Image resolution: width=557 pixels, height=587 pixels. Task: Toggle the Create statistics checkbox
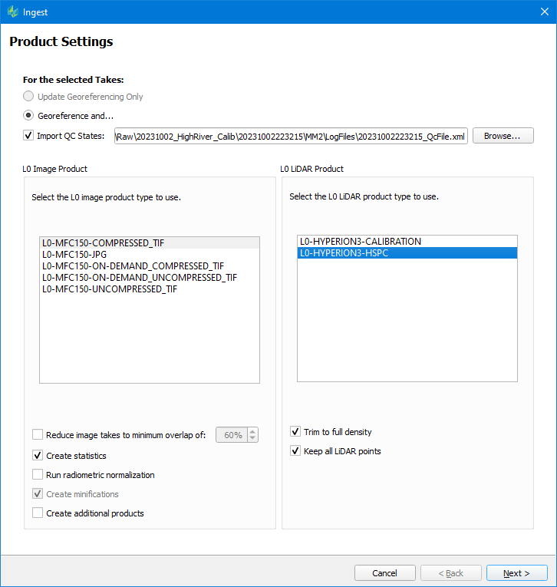[38, 456]
